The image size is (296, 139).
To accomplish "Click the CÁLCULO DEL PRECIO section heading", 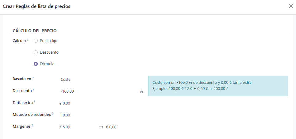I will 34,31.
